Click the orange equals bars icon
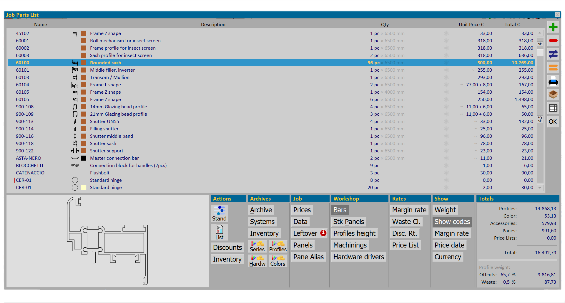The image size is (565, 303). point(553,68)
